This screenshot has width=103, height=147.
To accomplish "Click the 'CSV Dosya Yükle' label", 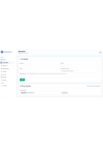I will 23,90.
